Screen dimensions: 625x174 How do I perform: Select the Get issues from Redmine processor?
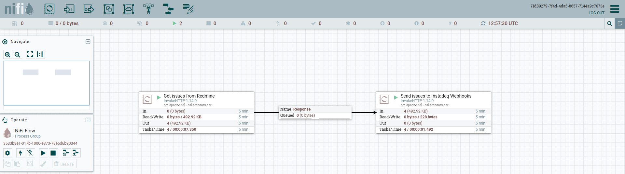pyautogui.click(x=197, y=113)
